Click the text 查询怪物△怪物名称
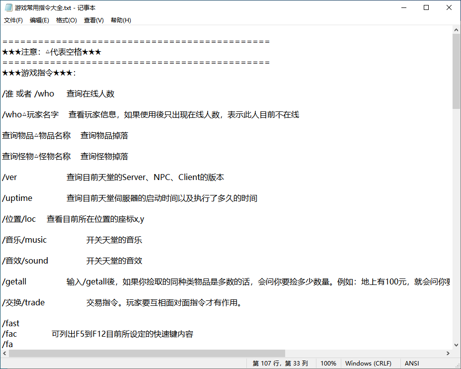 [36, 157]
